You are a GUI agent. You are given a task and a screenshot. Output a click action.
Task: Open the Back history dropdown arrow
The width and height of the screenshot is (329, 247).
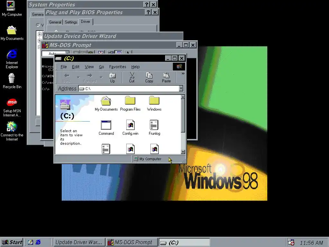tap(78, 78)
